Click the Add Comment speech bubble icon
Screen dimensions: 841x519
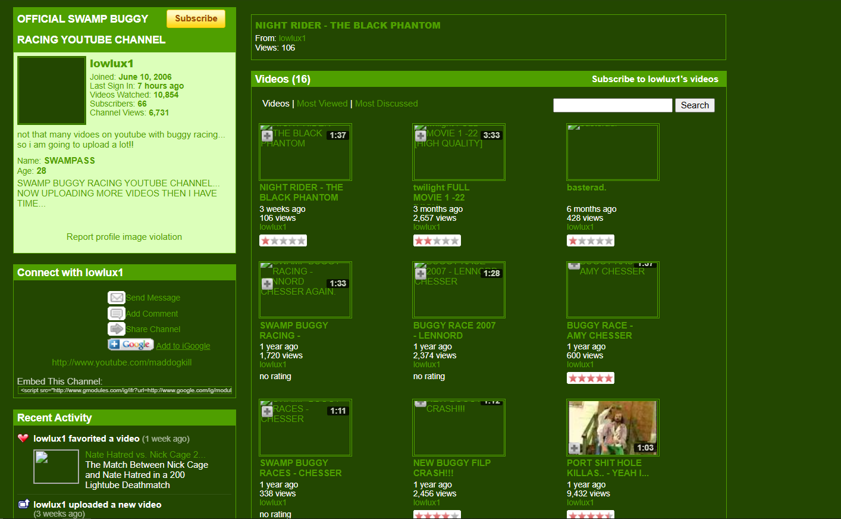pyautogui.click(x=117, y=314)
